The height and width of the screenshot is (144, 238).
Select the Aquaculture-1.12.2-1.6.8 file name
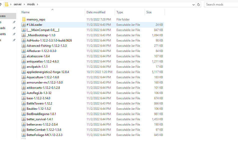[x=43, y=77]
